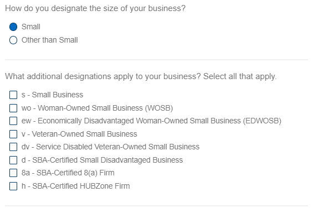Enable the h - SBA-Certified HUBZone Firm checkbox
The width and height of the screenshot is (313, 213).
click(x=13, y=186)
